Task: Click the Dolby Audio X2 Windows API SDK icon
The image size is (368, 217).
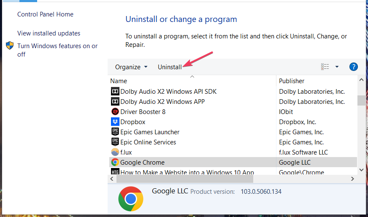Action: pos(115,91)
